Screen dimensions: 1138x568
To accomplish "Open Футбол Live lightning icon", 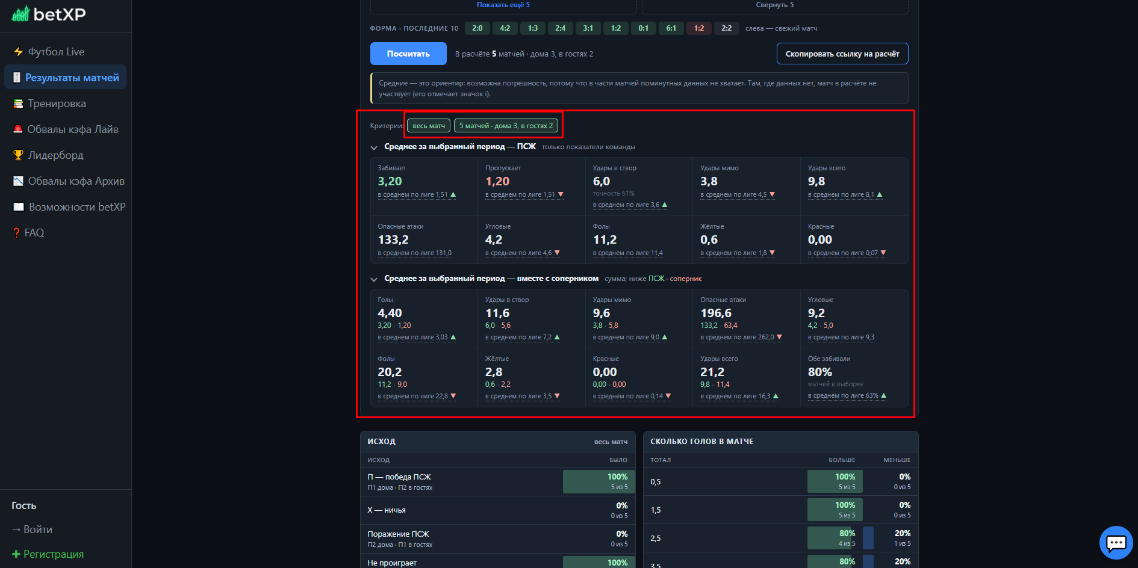I will (18, 52).
